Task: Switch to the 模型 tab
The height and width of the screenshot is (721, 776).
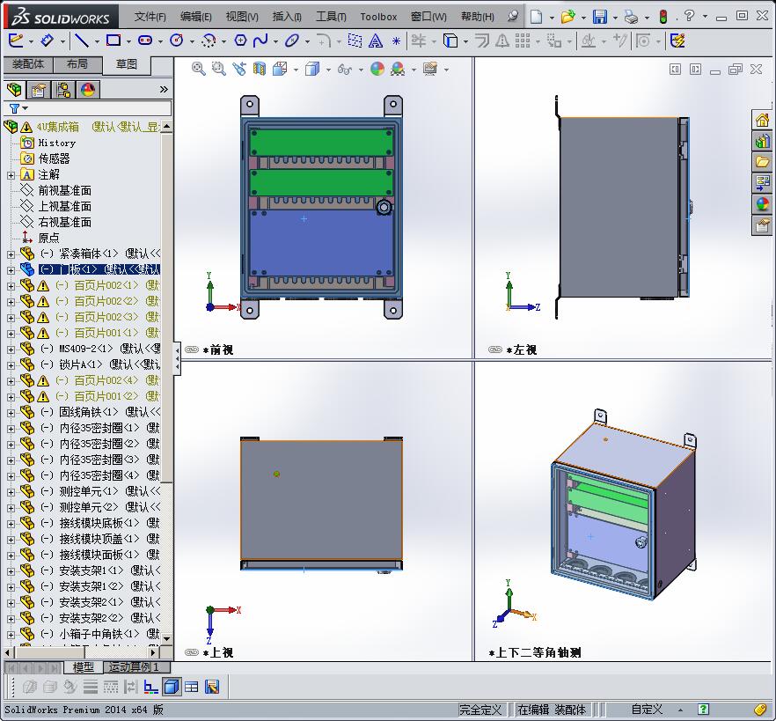Action: (83, 667)
